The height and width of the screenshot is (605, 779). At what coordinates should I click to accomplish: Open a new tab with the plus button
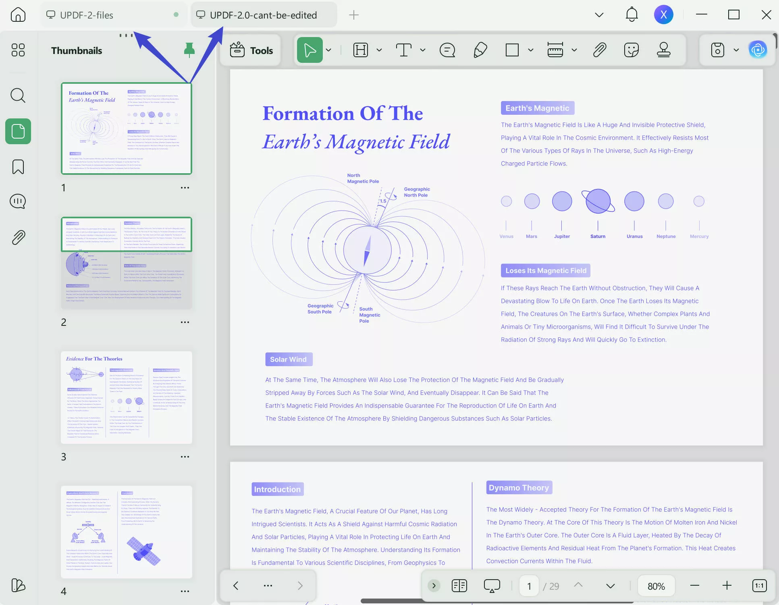[353, 15]
